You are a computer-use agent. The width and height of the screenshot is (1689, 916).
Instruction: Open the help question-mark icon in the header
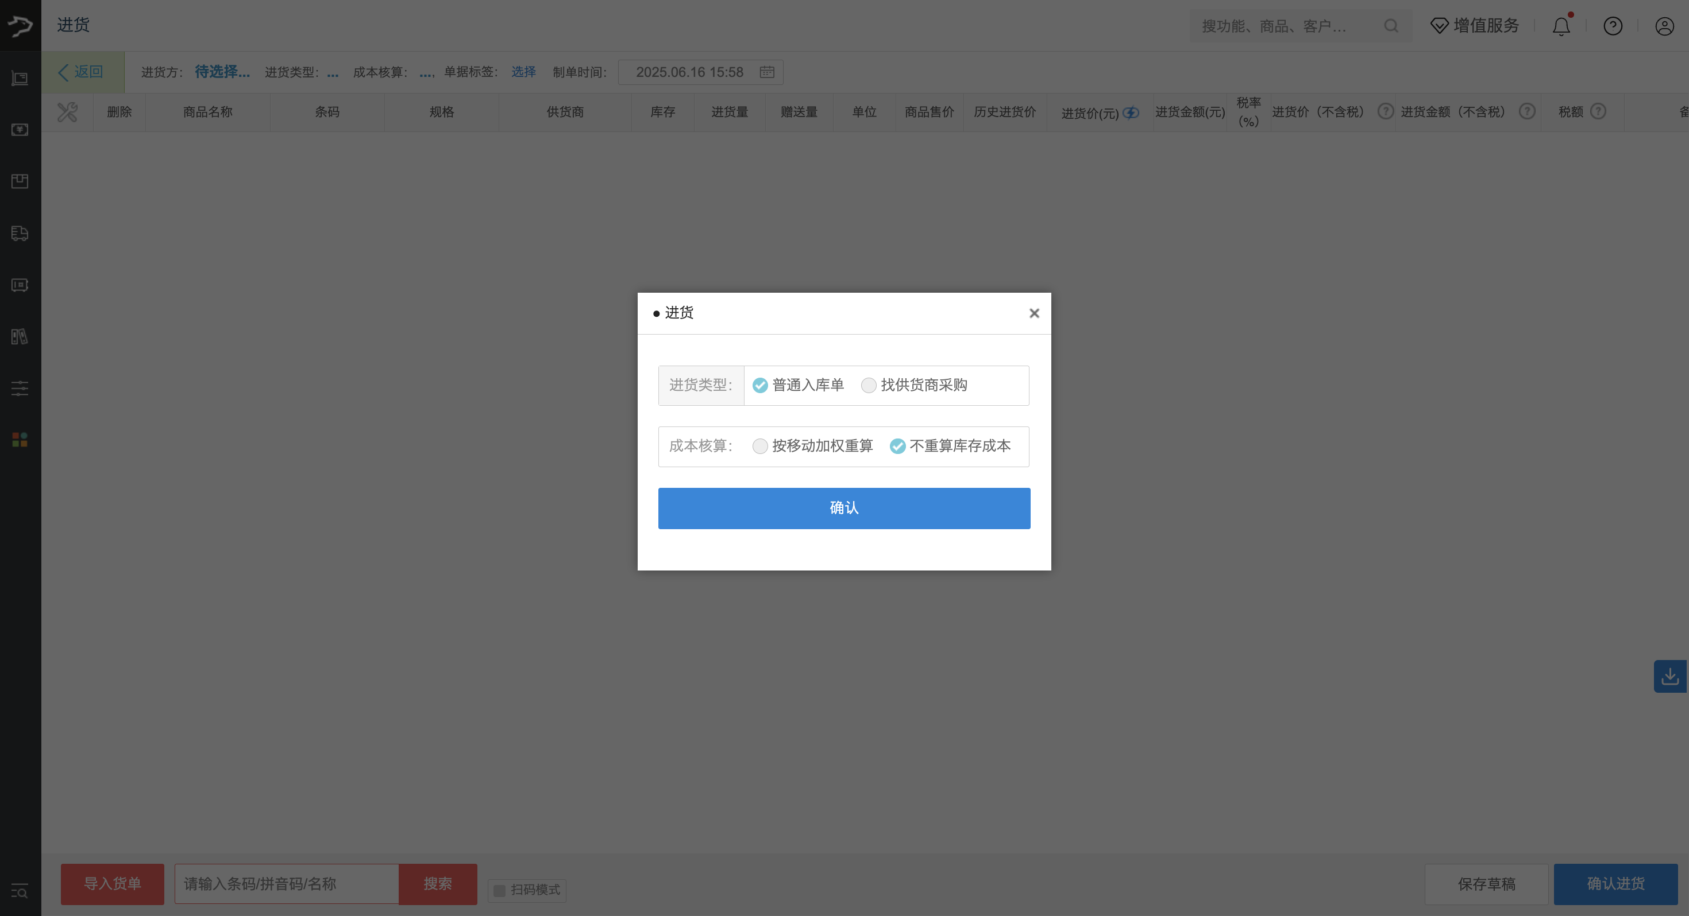click(x=1613, y=26)
